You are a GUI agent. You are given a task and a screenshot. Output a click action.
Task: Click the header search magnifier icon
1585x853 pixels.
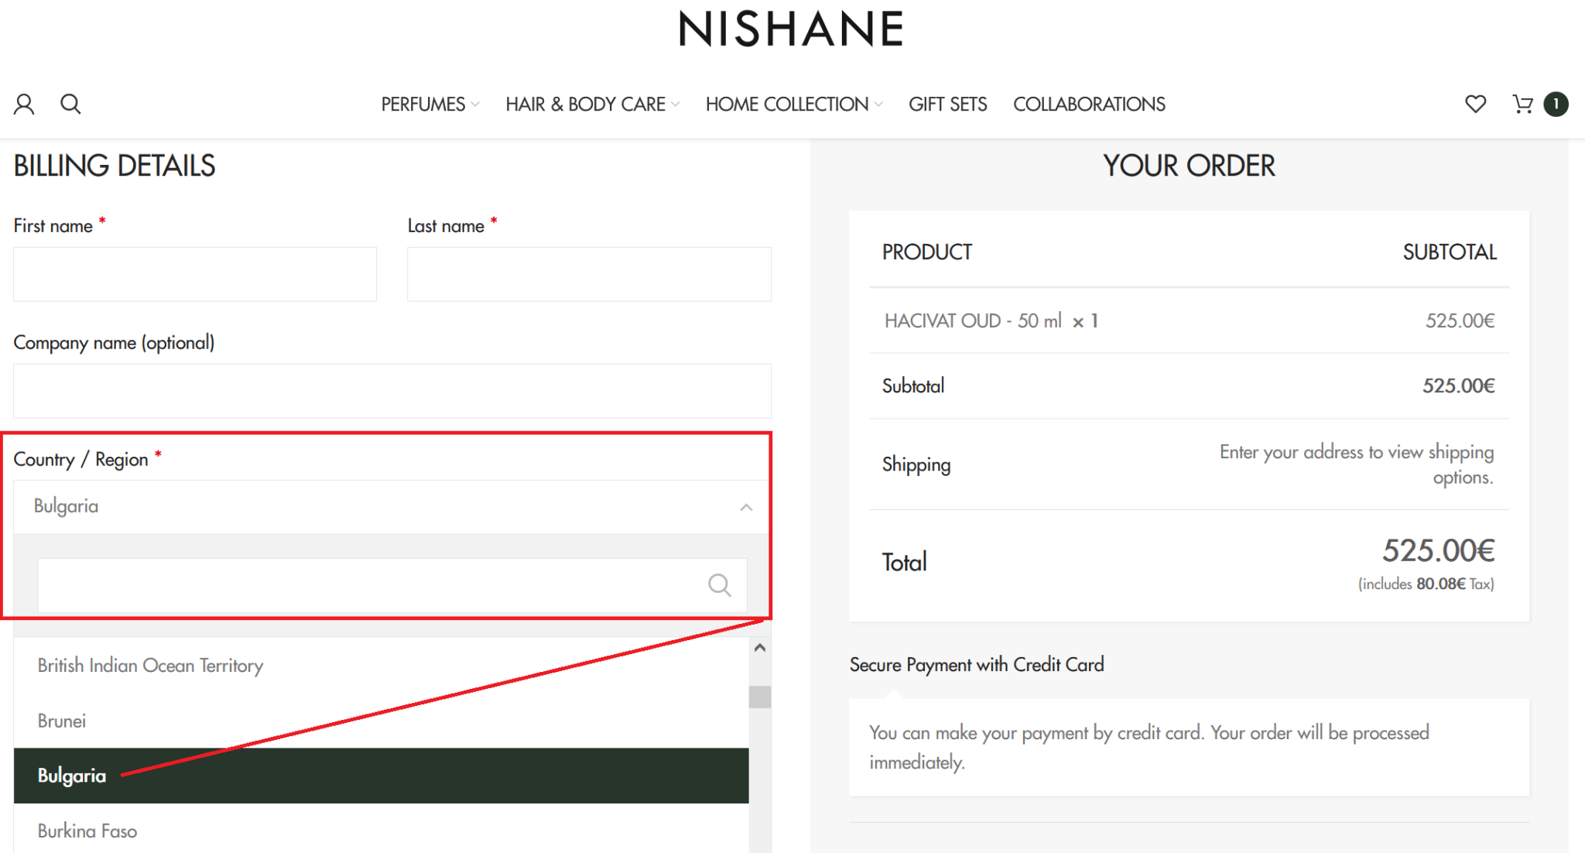point(70,104)
